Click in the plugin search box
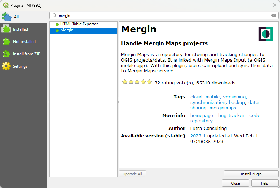The image size is (280, 188). (164, 16)
